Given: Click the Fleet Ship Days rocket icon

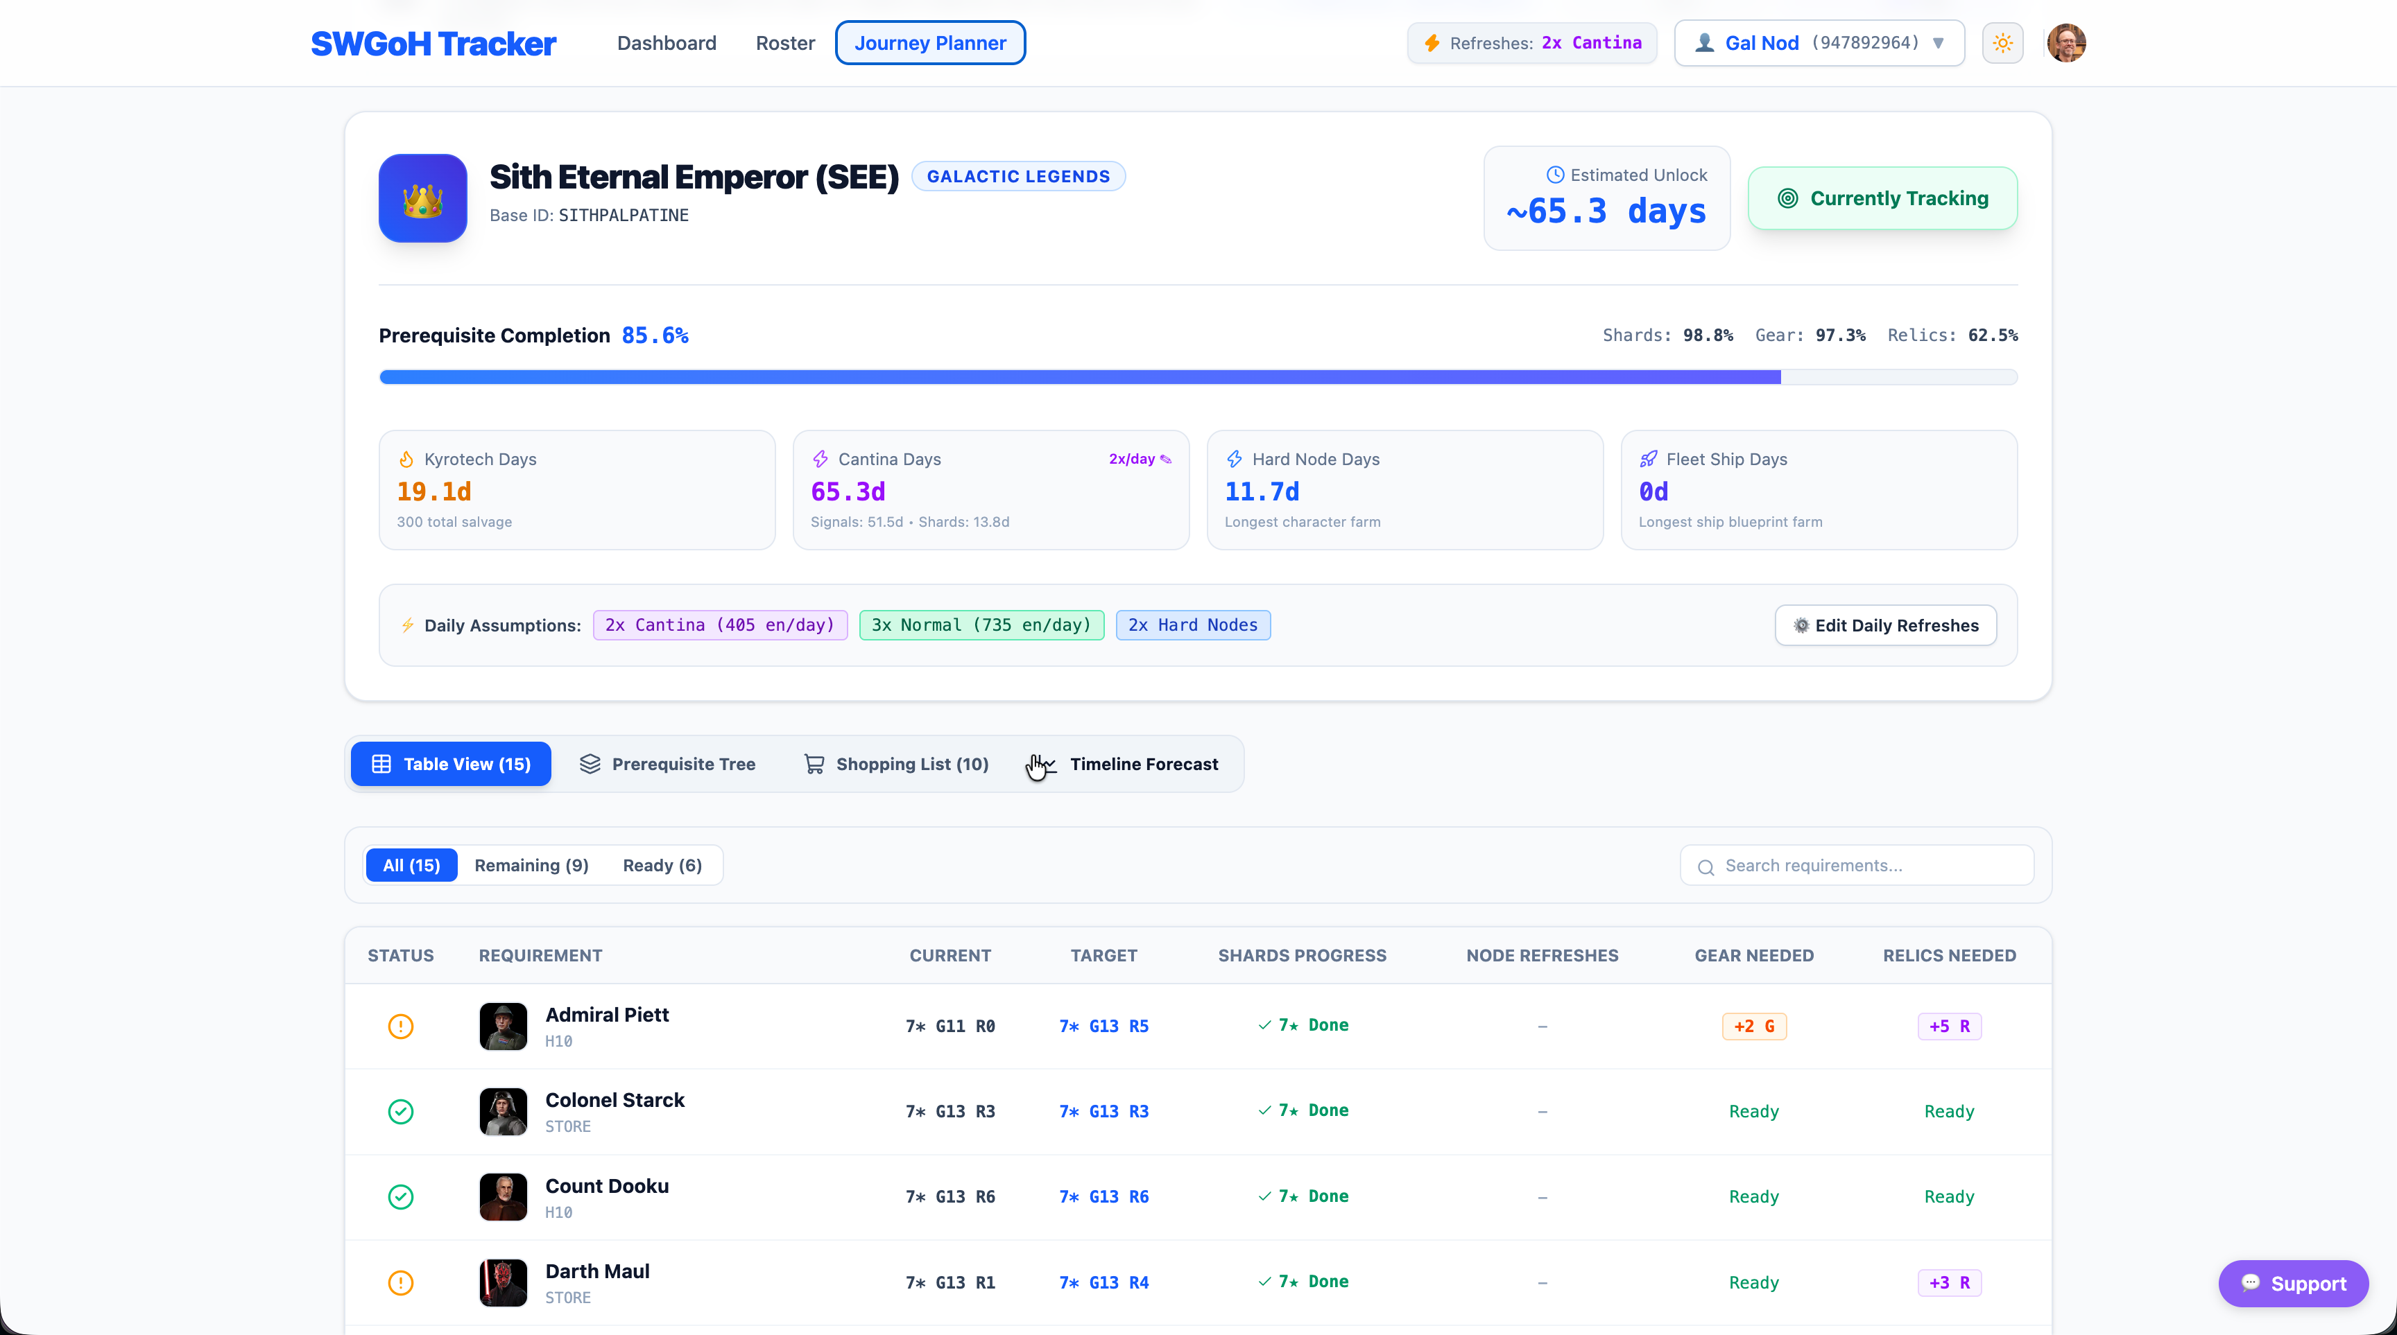Looking at the screenshot, I should point(1648,460).
